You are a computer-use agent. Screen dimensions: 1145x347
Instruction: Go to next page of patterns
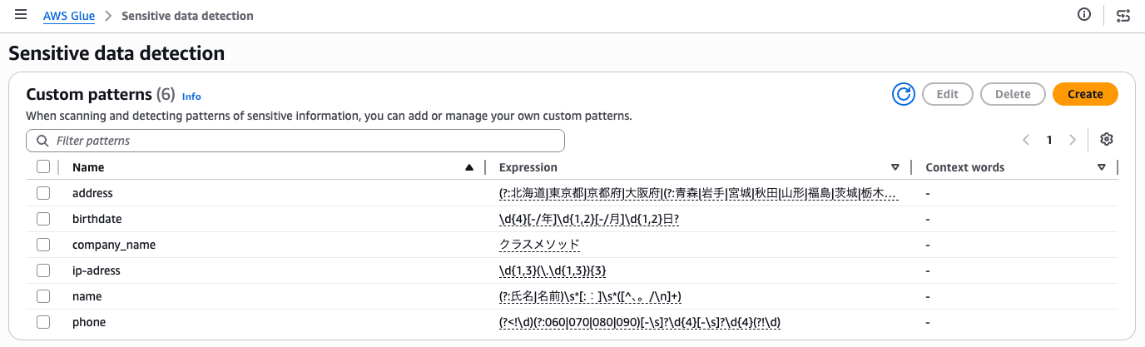point(1073,140)
